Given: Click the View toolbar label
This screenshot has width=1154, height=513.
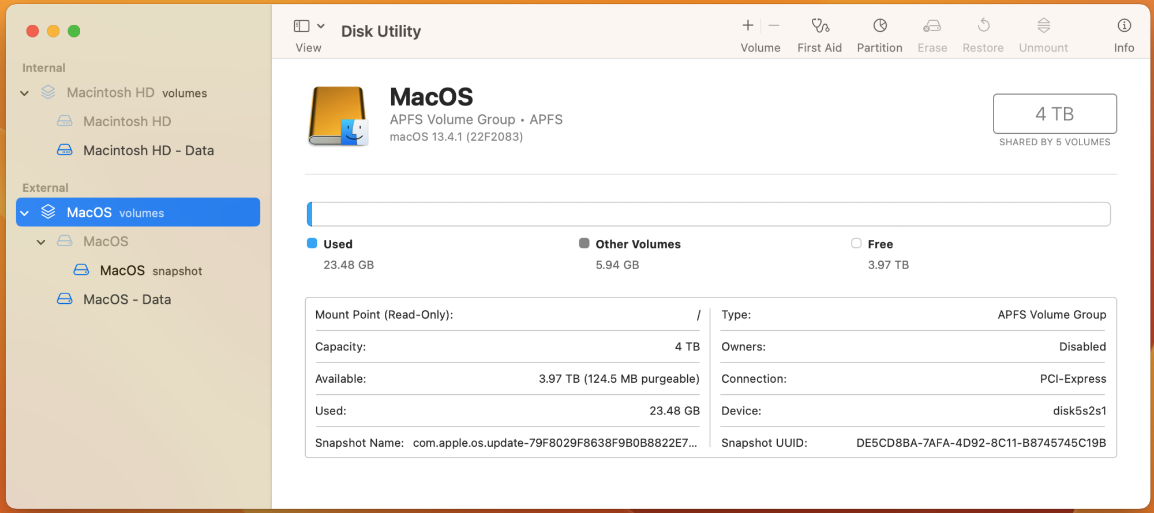Looking at the screenshot, I should click(309, 48).
